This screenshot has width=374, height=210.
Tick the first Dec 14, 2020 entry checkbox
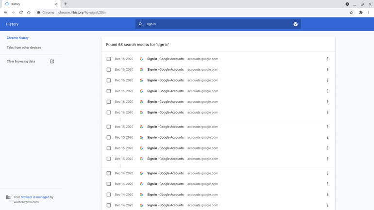pyautogui.click(x=109, y=174)
